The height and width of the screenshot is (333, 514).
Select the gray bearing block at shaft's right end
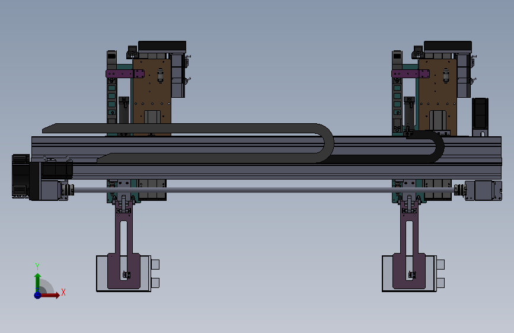click(484, 190)
